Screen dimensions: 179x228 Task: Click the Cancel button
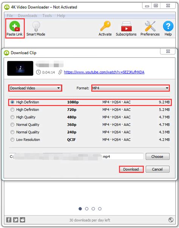157,169
